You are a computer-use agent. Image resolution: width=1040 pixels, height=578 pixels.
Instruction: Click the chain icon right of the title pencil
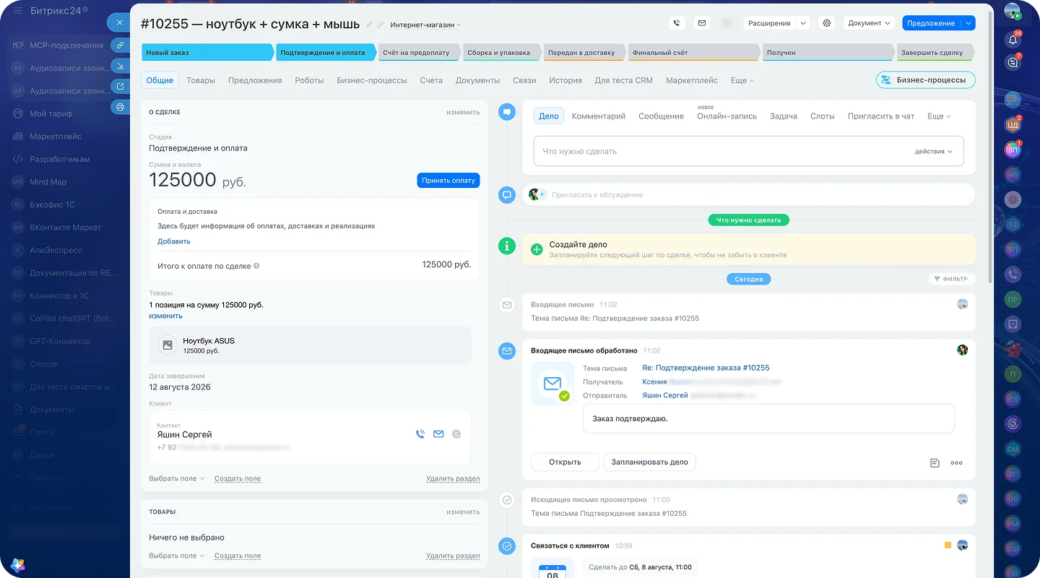click(x=381, y=25)
